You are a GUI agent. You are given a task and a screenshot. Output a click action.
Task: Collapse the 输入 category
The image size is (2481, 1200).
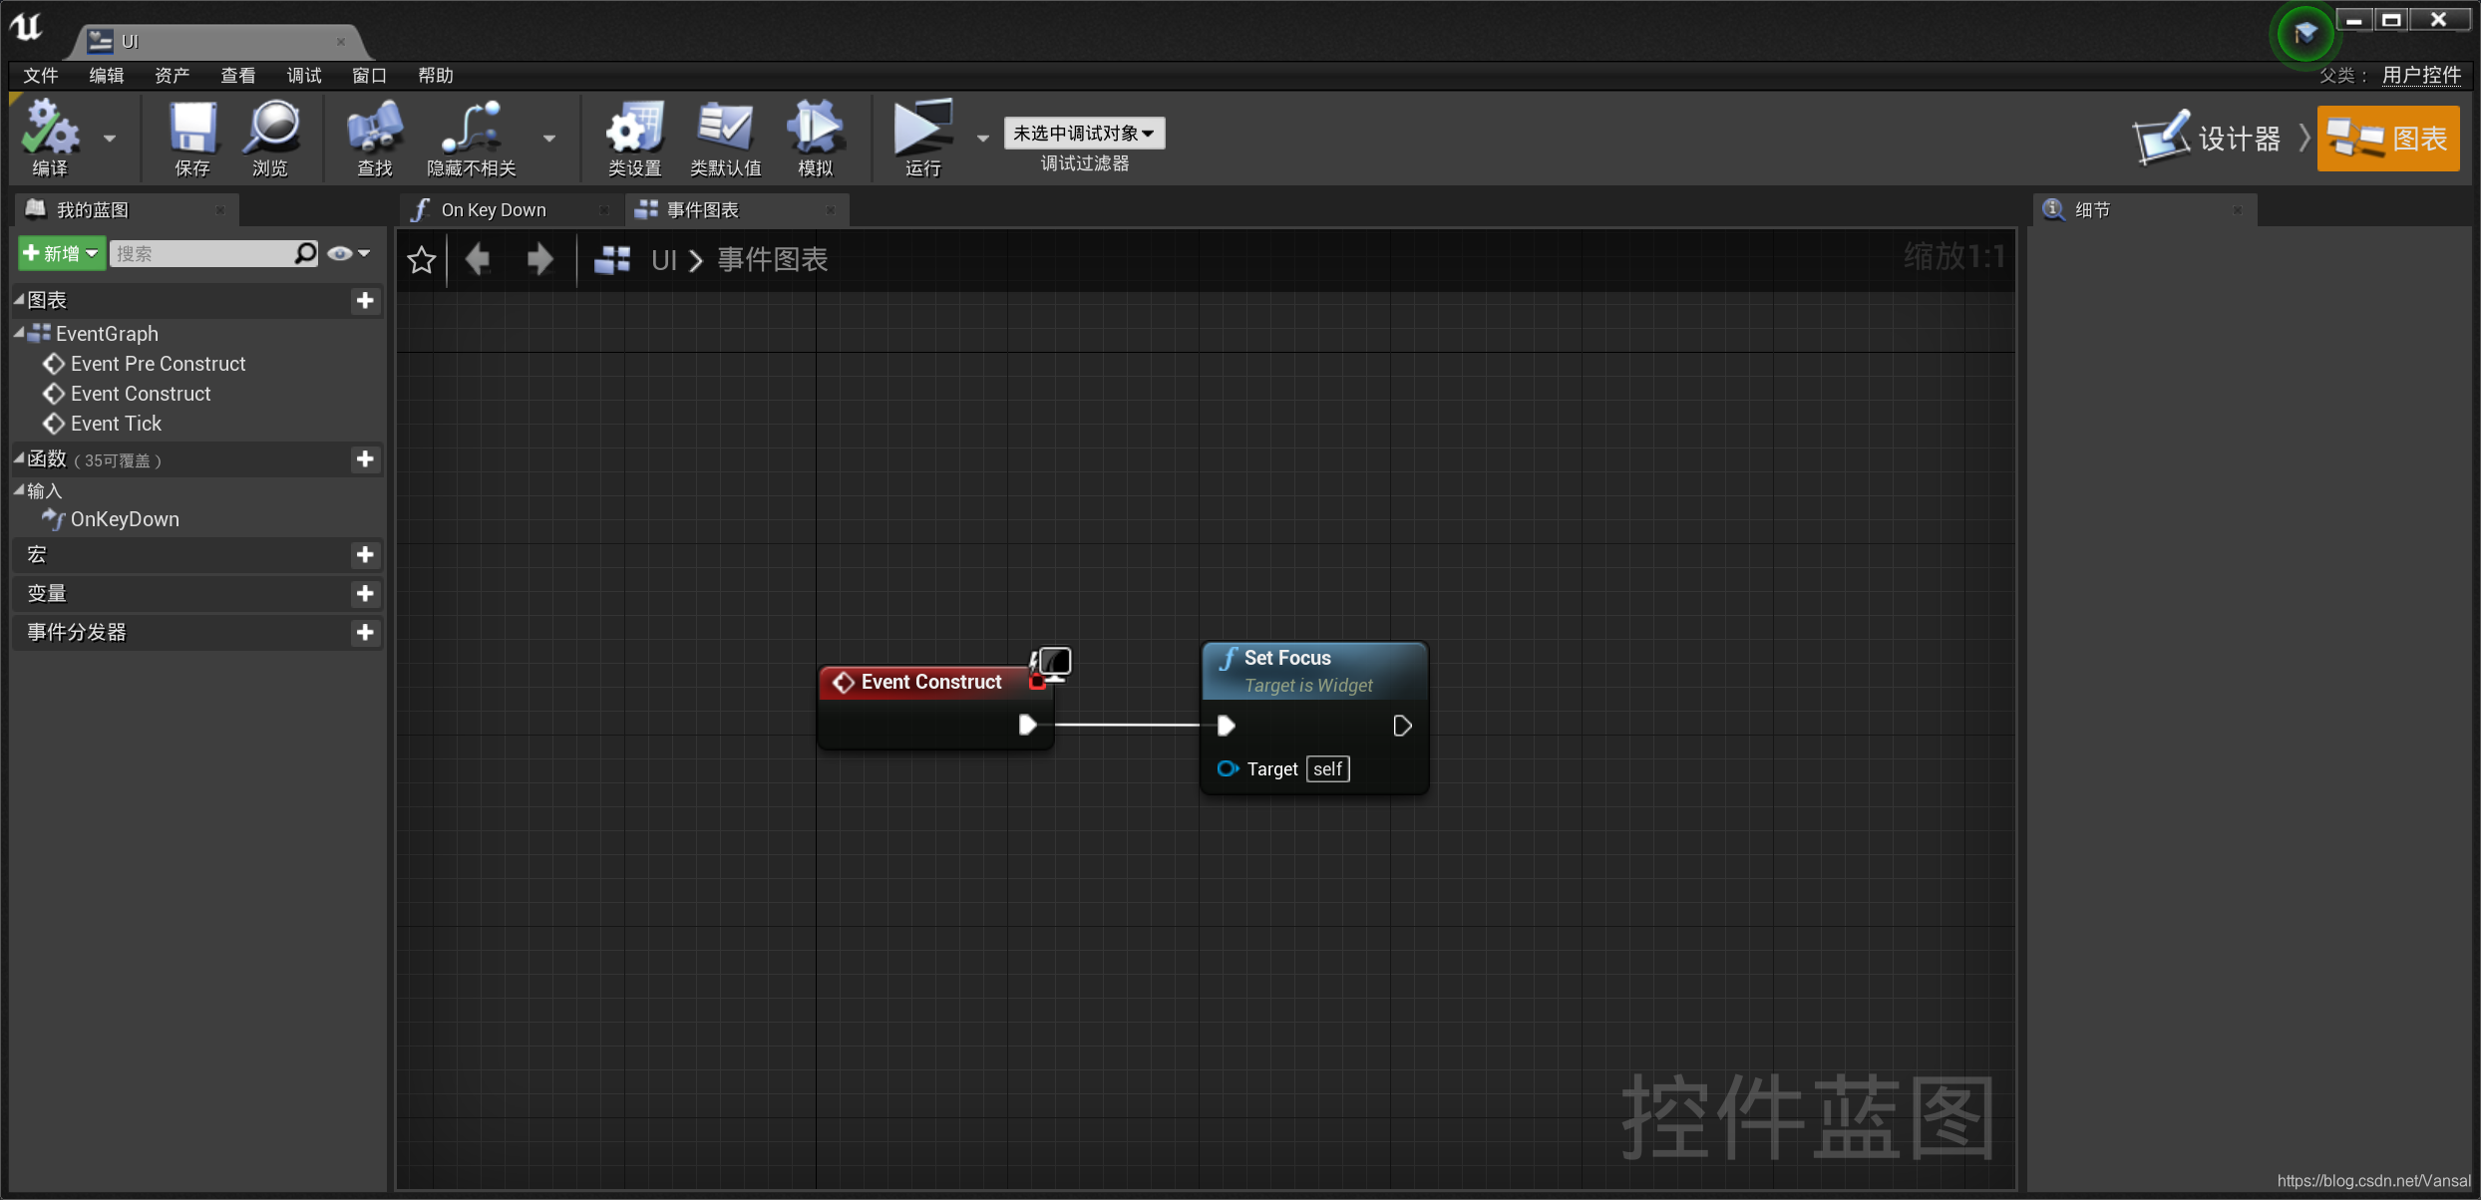19,490
